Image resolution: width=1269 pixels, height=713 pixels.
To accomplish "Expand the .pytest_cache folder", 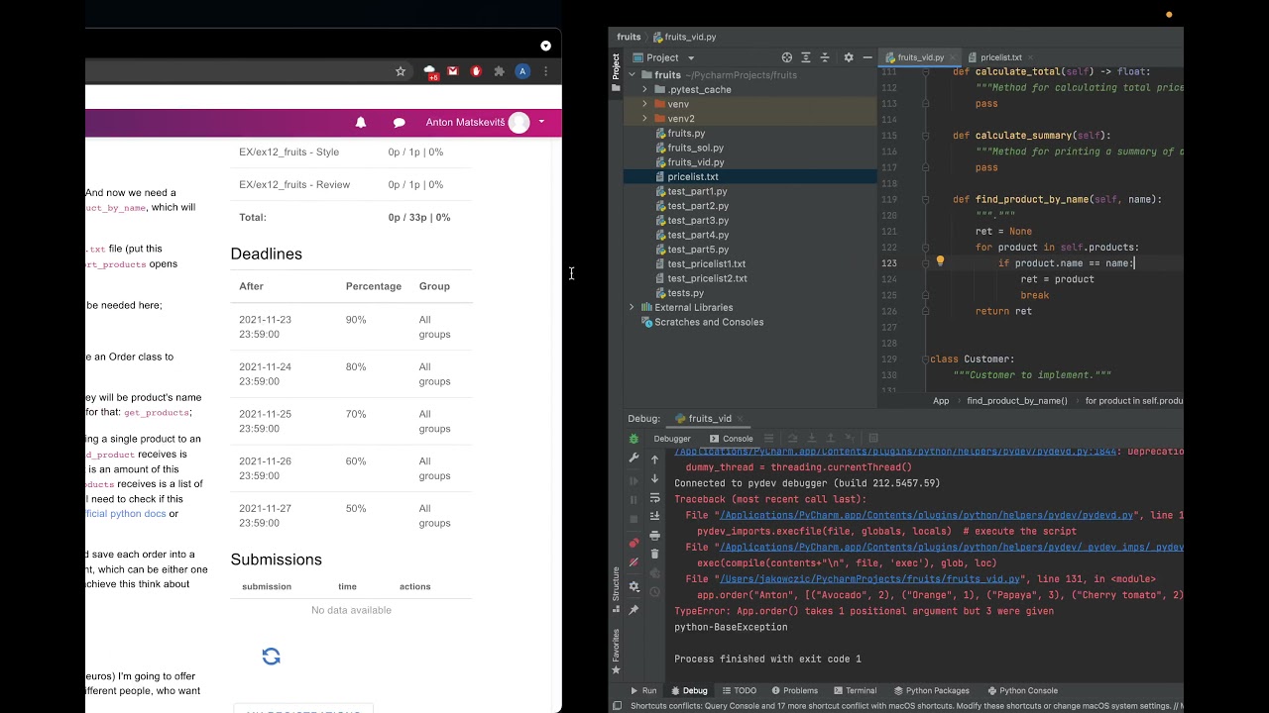I will (644, 89).
